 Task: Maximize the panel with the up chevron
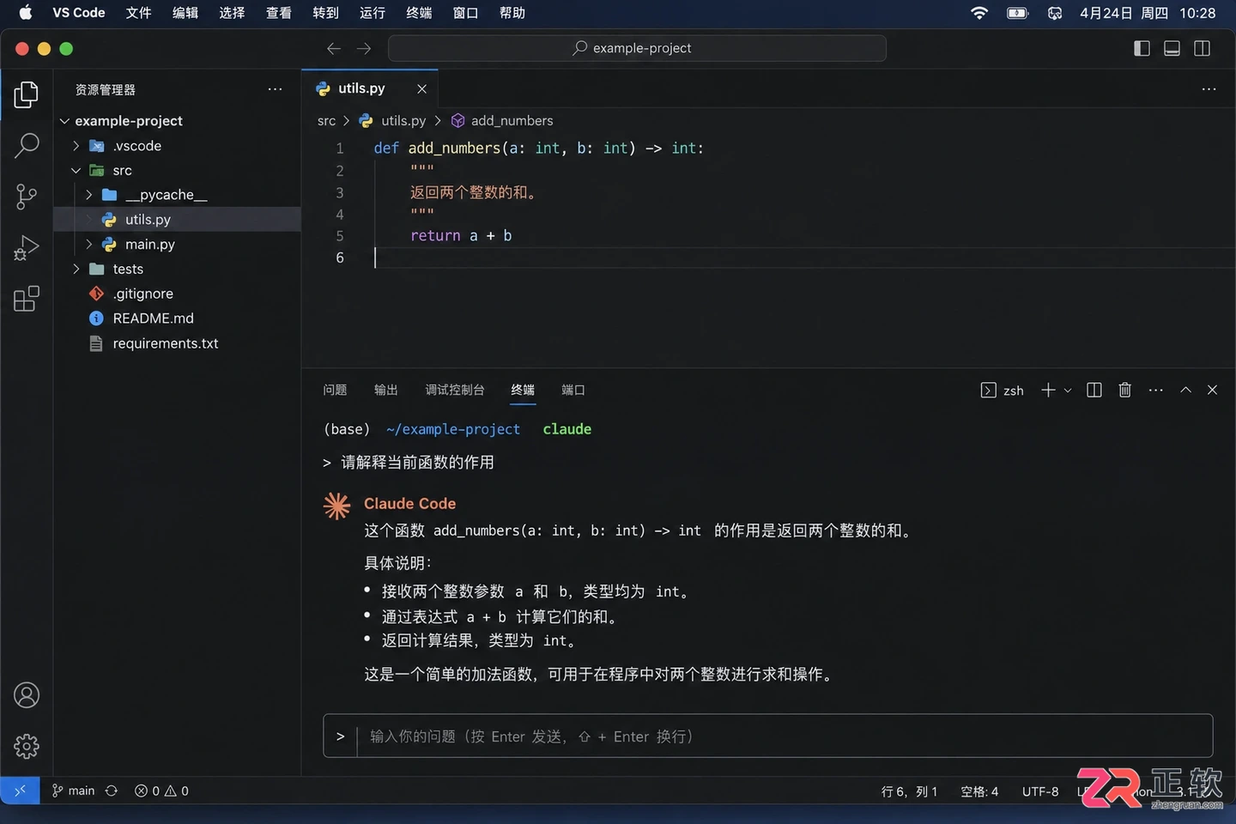tap(1185, 390)
